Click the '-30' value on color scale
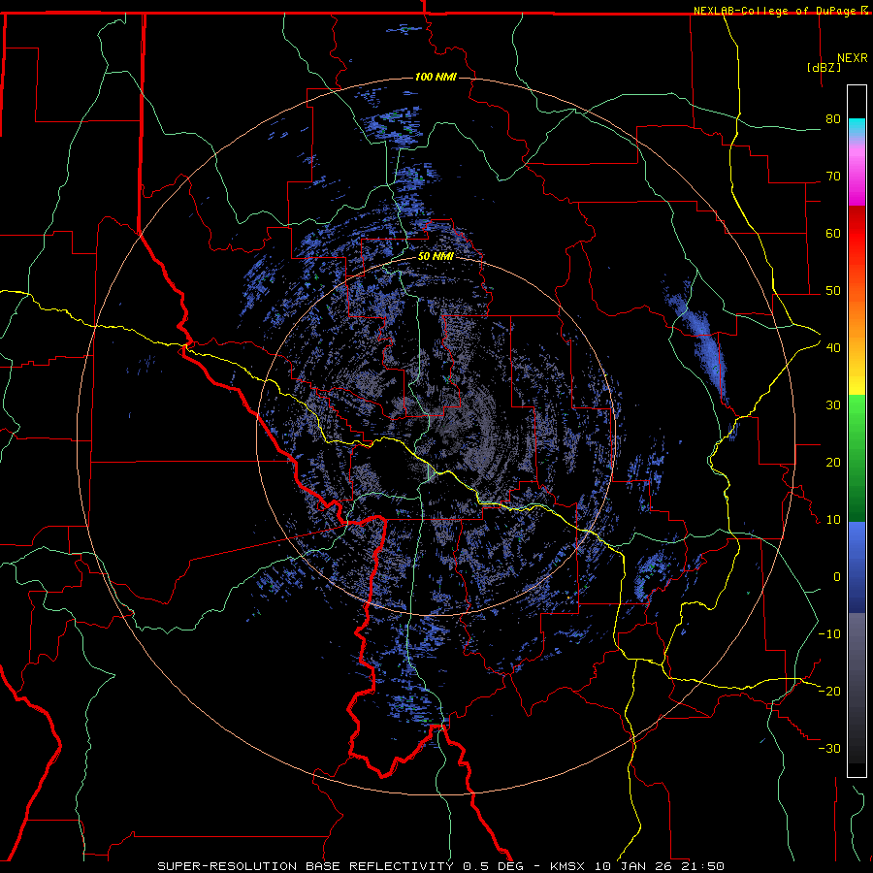Image resolution: width=873 pixels, height=873 pixels. pos(829,748)
